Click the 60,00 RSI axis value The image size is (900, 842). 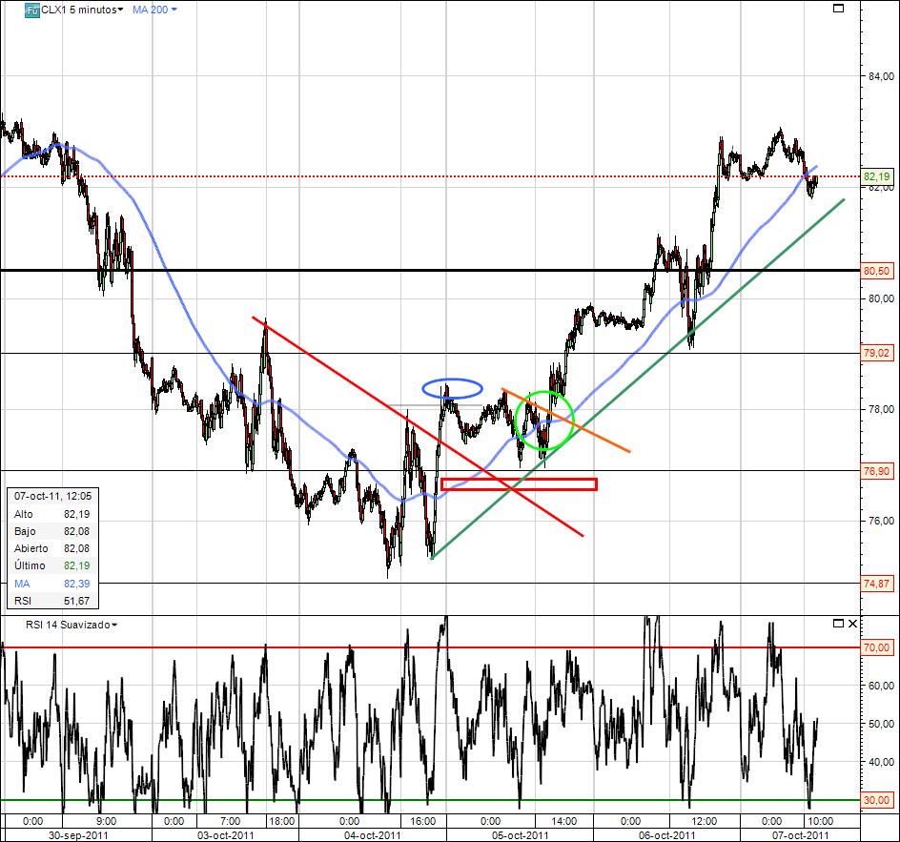881,686
